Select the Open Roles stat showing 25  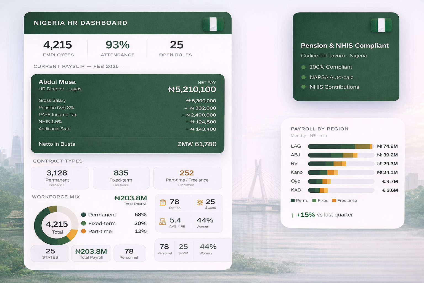(x=176, y=48)
